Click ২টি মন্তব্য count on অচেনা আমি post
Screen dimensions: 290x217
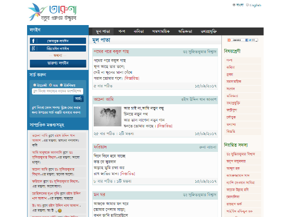click(x=126, y=134)
